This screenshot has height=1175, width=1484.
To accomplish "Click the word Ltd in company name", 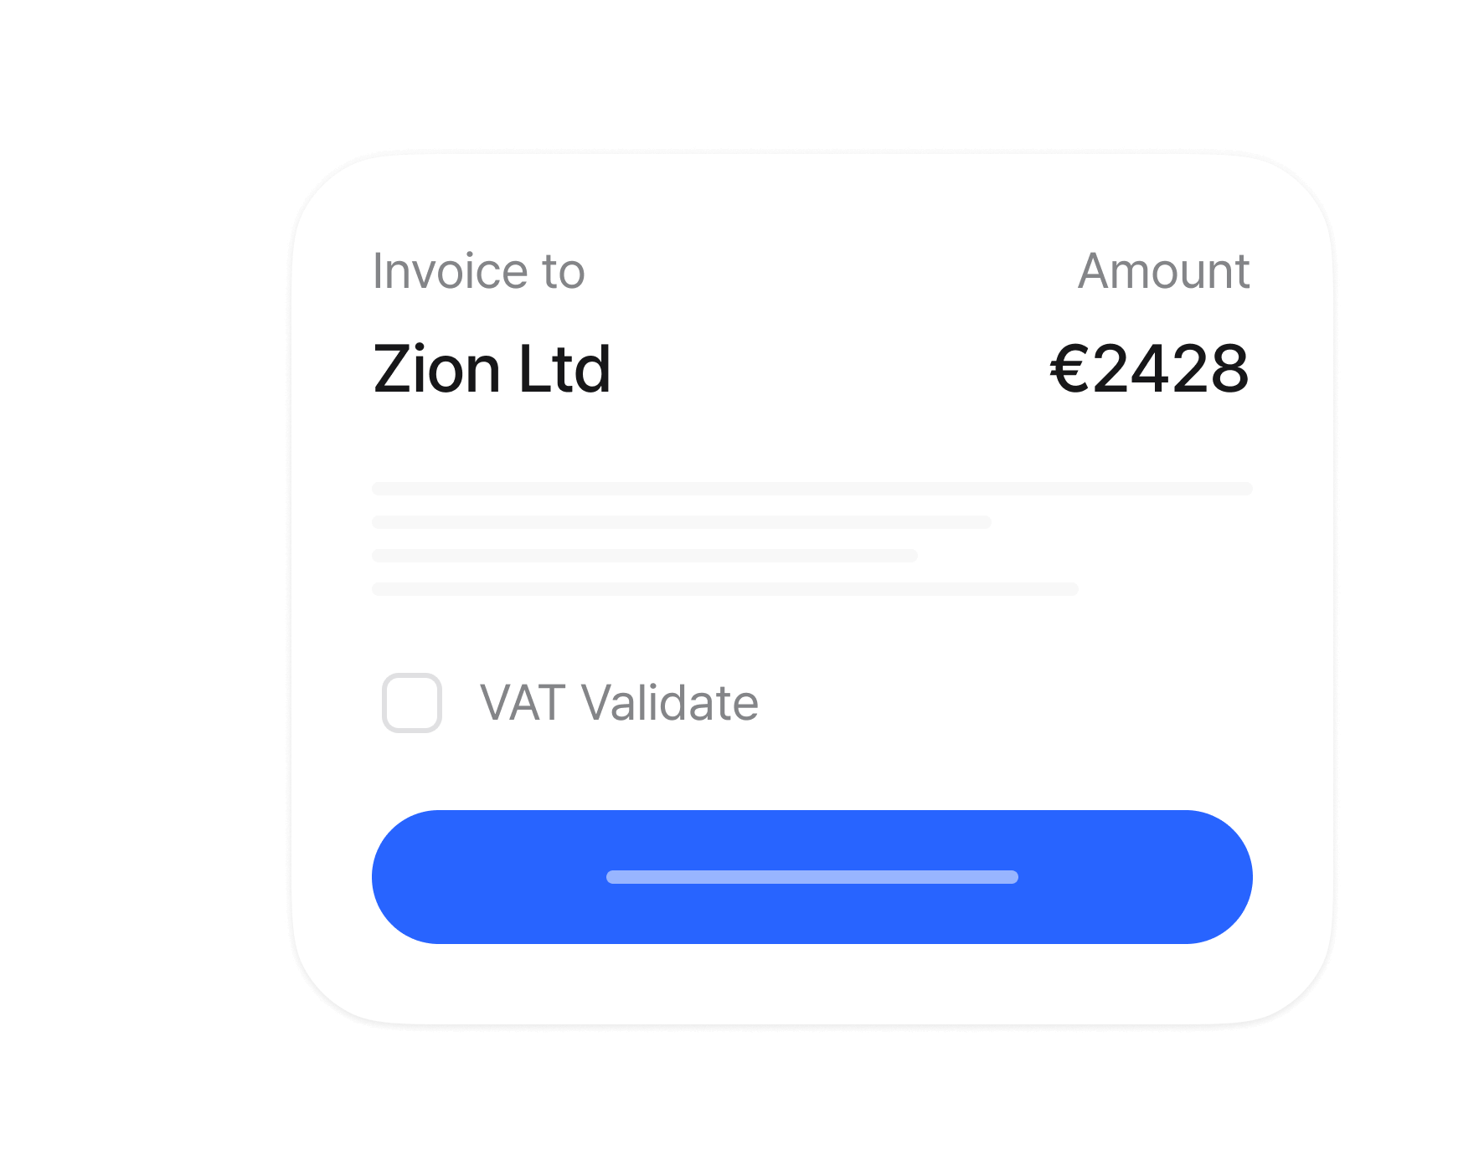I will 564,369.
